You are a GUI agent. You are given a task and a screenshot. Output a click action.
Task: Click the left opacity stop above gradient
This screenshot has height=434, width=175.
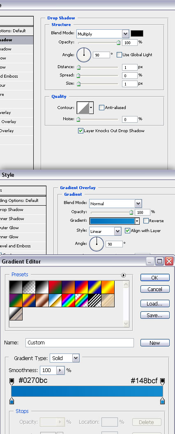point(12,382)
